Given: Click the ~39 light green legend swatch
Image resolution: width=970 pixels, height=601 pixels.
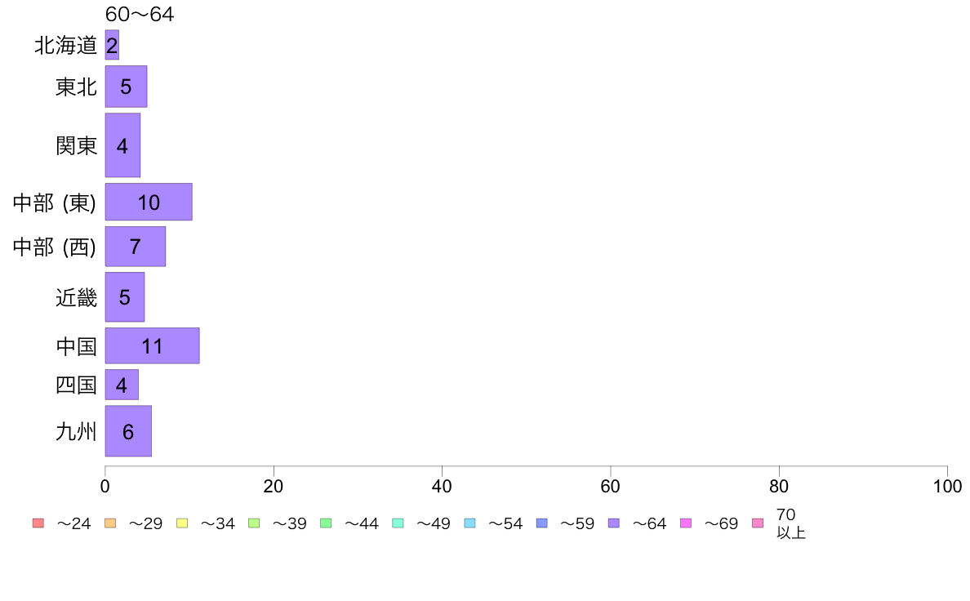Looking at the screenshot, I should [x=254, y=523].
